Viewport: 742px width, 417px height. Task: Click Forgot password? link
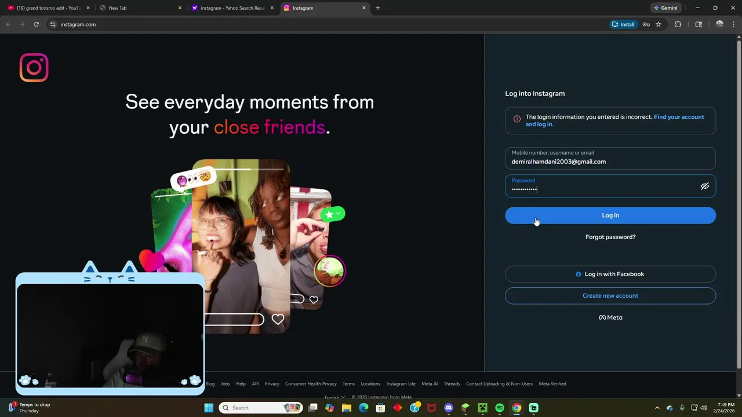pos(610,237)
